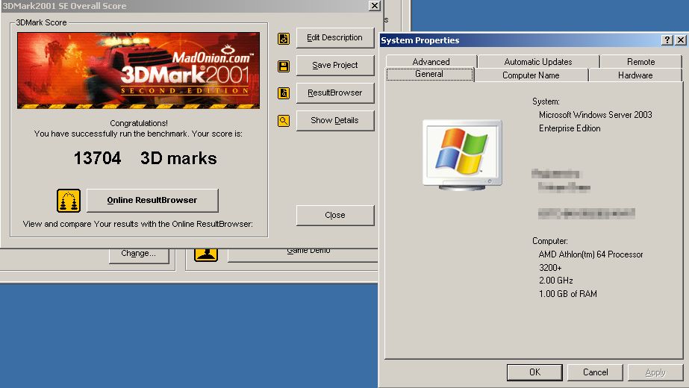The image size is (689, 388).
Task: Switch to the Advanced tab
Action: (x=431, y=61)
